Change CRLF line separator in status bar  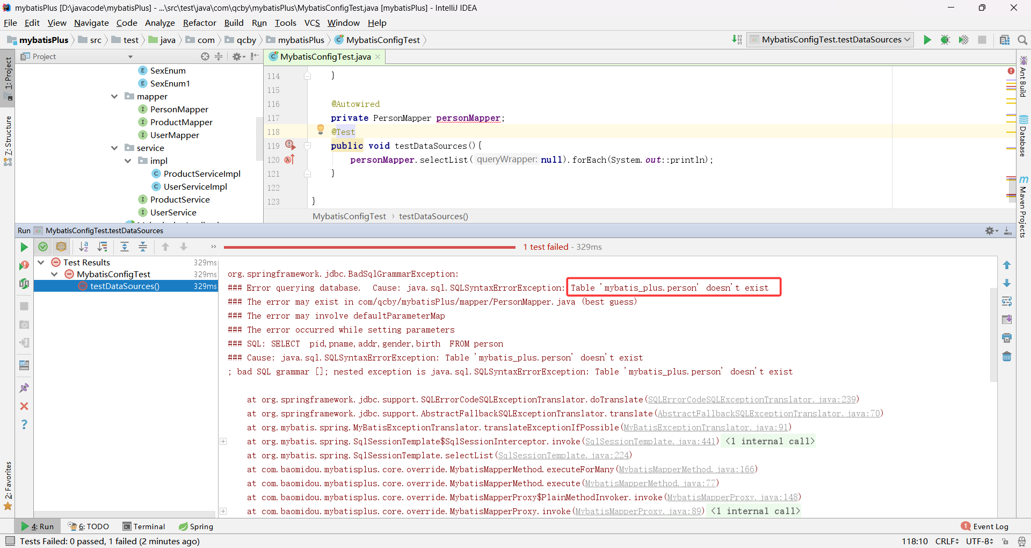947,541
